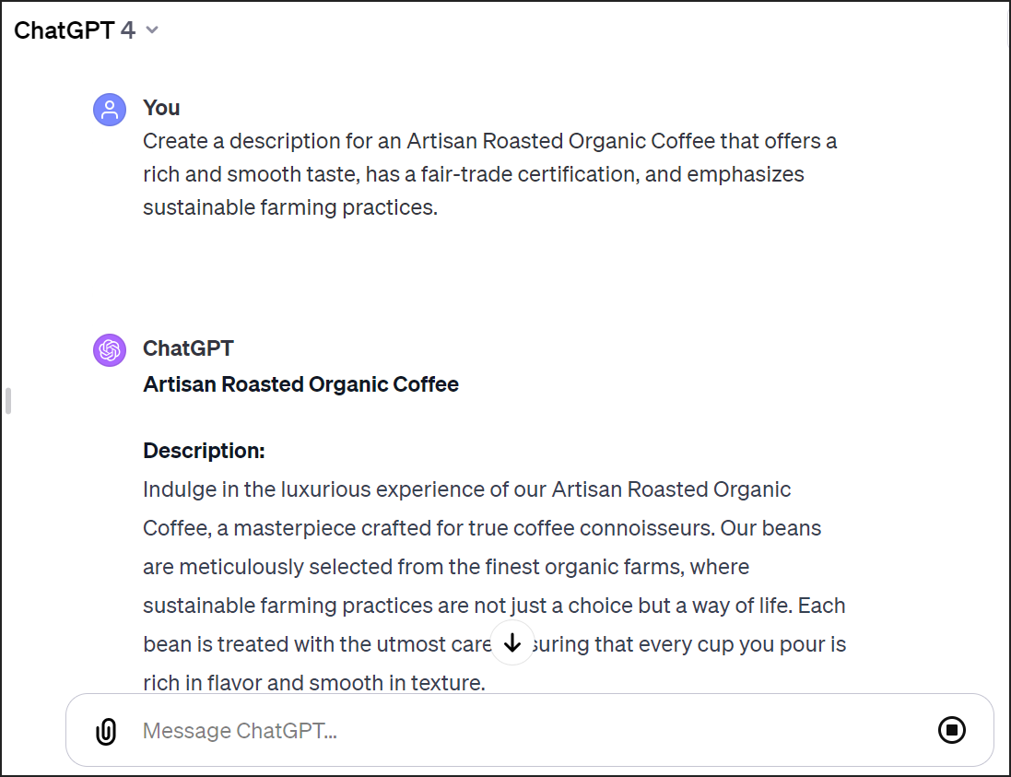Click the line "rich in flavor and smooth in texture."
Screen dimensions: 1011x777
coord(314,682)
